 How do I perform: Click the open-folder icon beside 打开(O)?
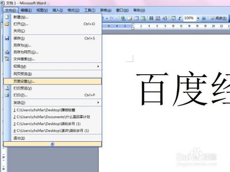pyautogui.click(x=7, y=24)
